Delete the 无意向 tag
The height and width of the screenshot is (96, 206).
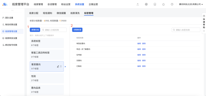coord(144,61)
